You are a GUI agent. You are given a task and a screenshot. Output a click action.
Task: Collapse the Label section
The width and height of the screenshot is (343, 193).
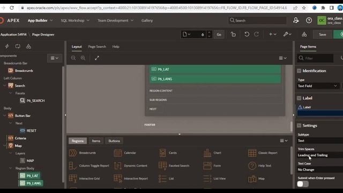click(299, 98)
